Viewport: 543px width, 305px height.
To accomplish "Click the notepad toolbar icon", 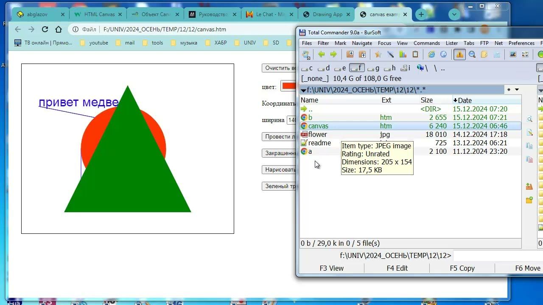I will tap(497, 54).
